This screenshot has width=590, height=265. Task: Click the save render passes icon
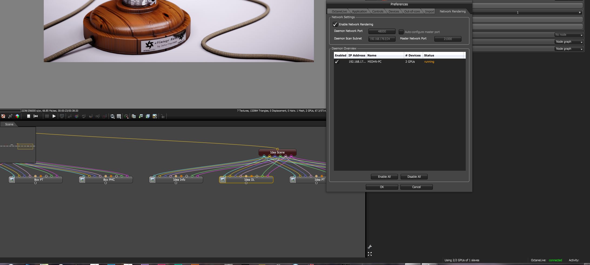point(148,116)
